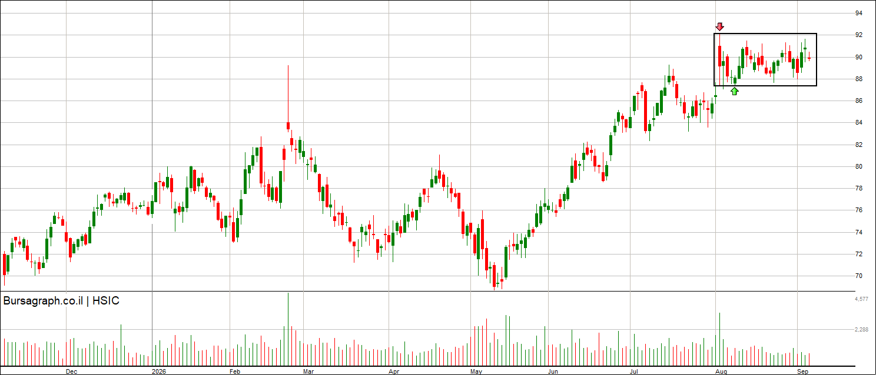Image resolution: width=876 pixels, height=375 pixels.
Task: Click the 84 price axis label
Action: [x=859, y=123]
